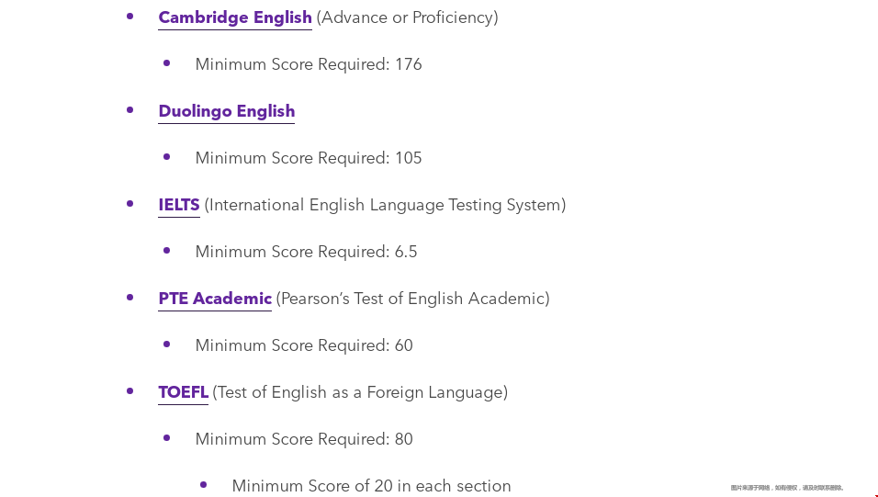Click the bullet beside Cambridge English
The width and height of the screenshot is (878, 497).
129,17
